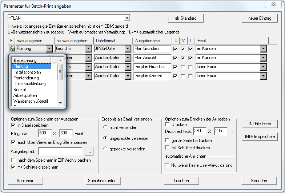Toggle U checkbox in Plan Ansicht row

pos(175,58)
